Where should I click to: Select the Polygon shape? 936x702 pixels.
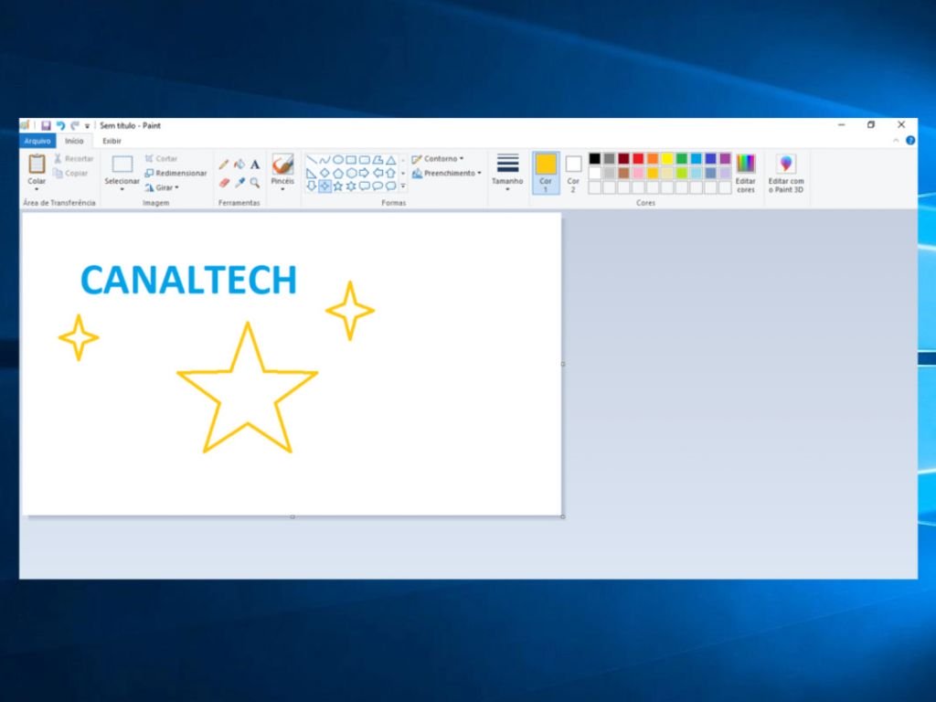point(378,159)
